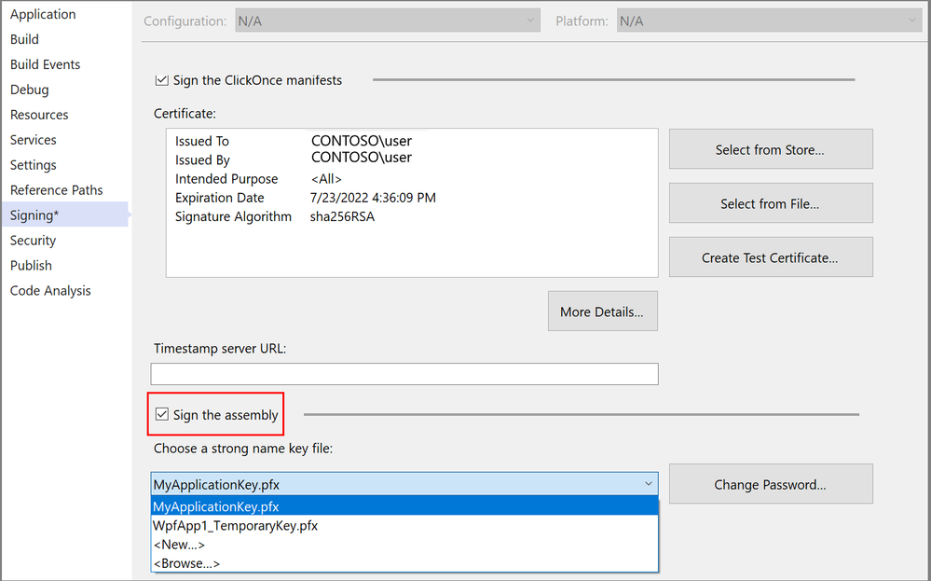Select the <New...> key file option
This screenshot has width=931, height=581.
(x=404, y=545)
